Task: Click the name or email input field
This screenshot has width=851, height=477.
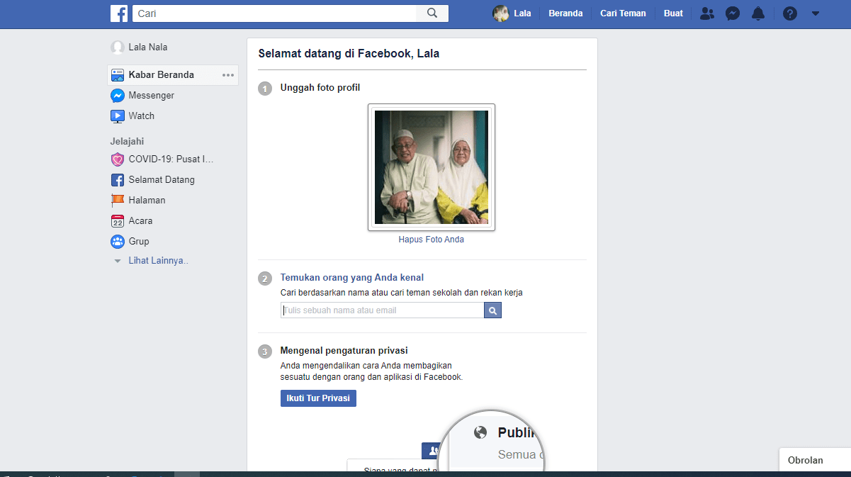Action: point(383,310)
